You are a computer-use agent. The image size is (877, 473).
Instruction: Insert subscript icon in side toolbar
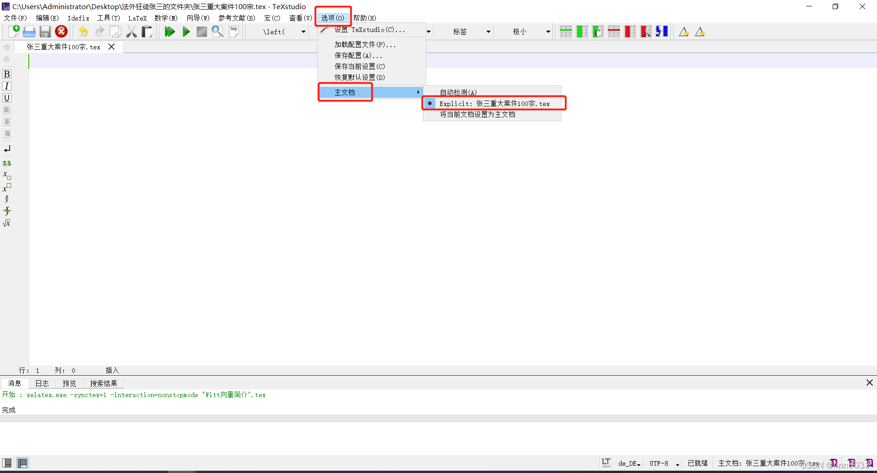pyautogui.click(x=7, y=175)
